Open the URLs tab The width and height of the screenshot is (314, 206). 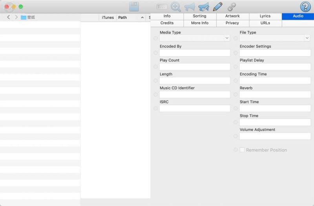pos(265,23)
